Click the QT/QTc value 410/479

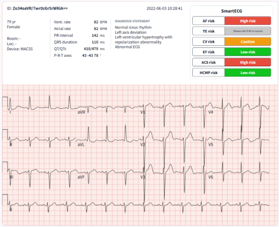coord(91,49)
